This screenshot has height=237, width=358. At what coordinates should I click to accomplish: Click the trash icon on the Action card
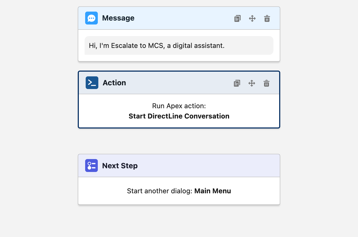(266, 83)
